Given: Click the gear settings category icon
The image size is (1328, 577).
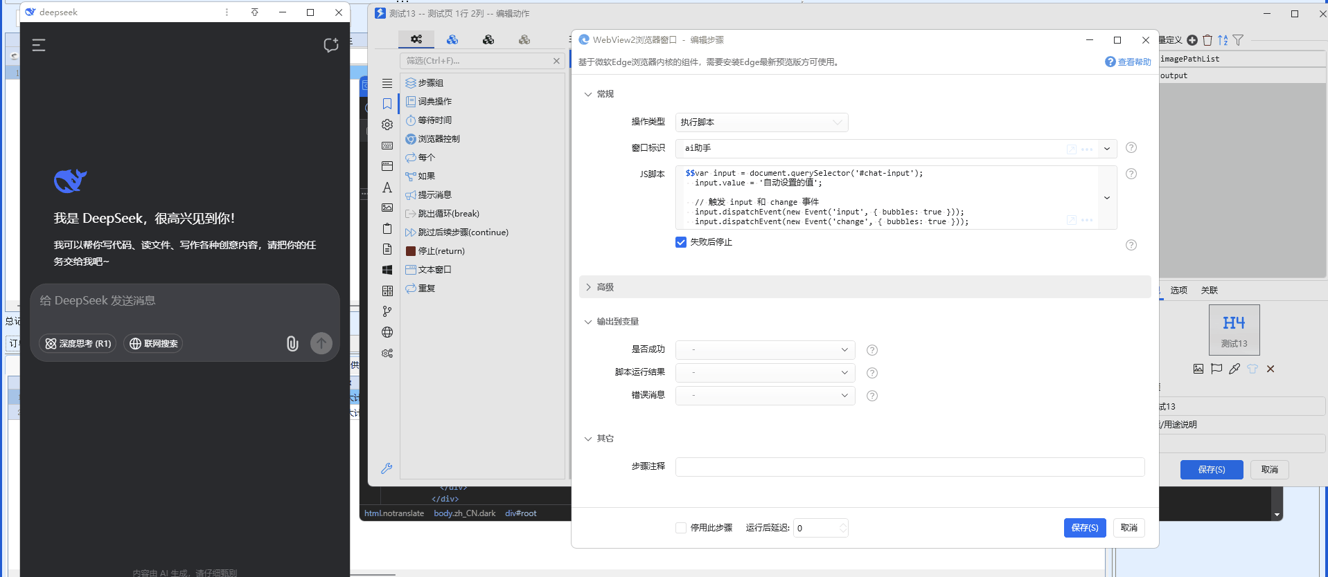Looking at the screenshot, I should click(x=387, y=125).
